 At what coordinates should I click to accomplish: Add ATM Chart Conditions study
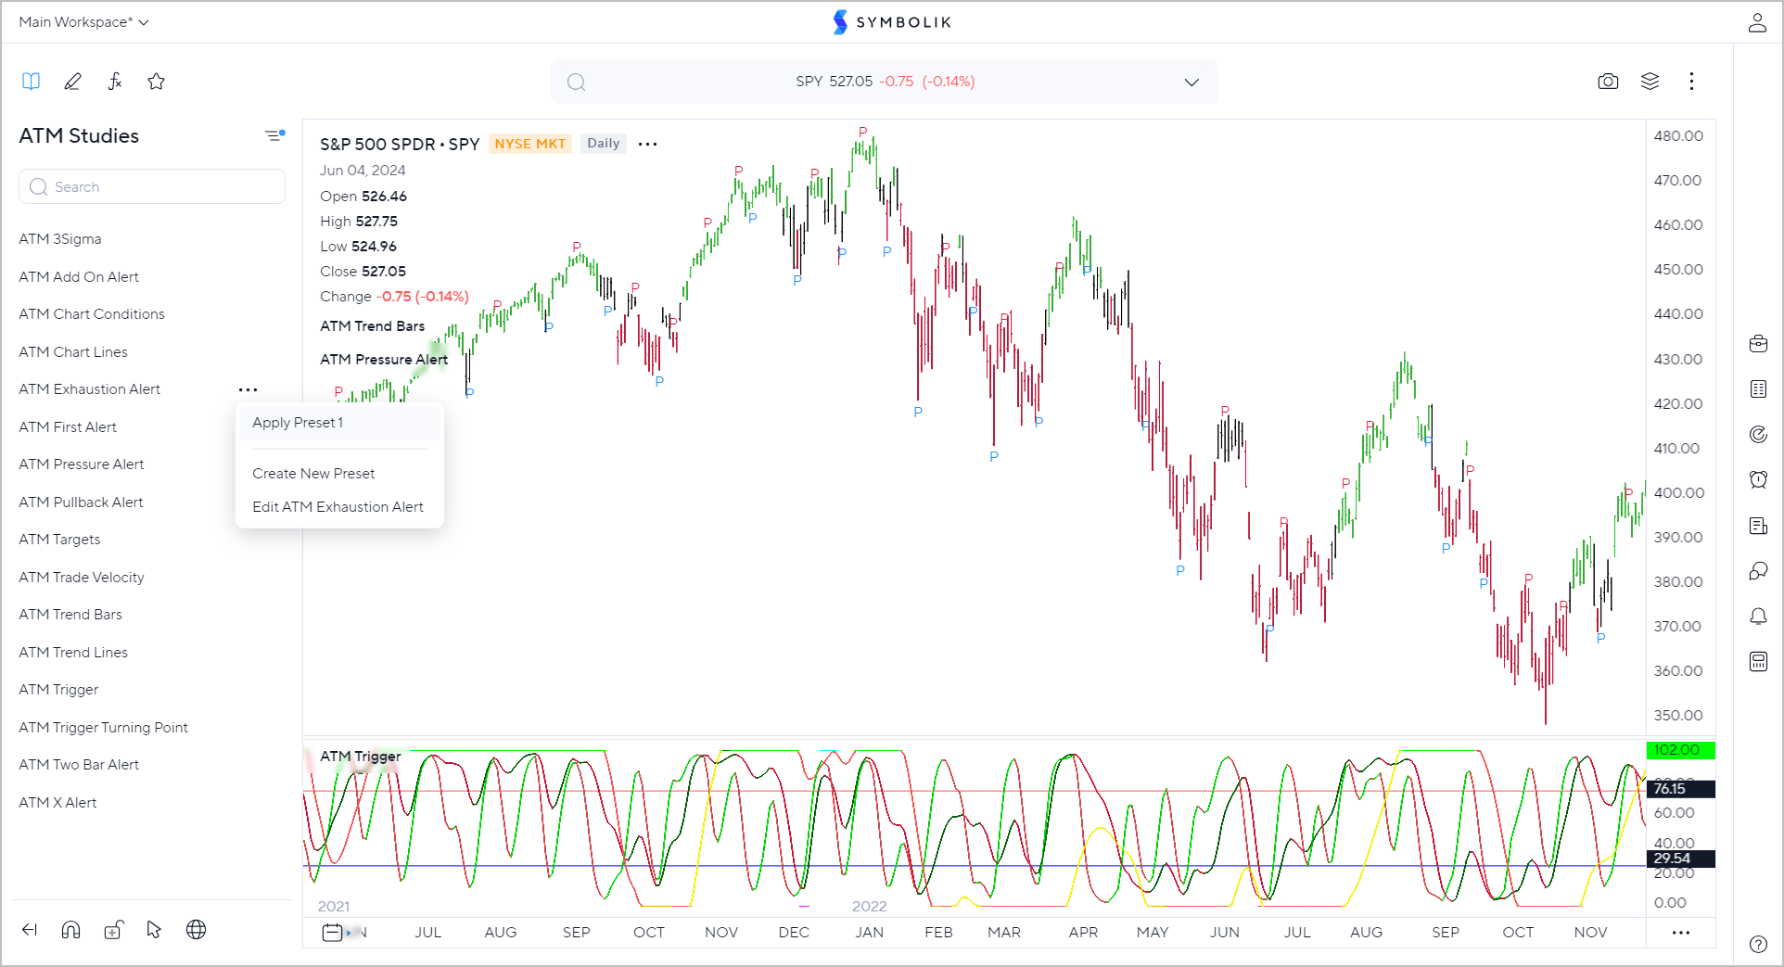pyautogui.click(x=92, y=314)
